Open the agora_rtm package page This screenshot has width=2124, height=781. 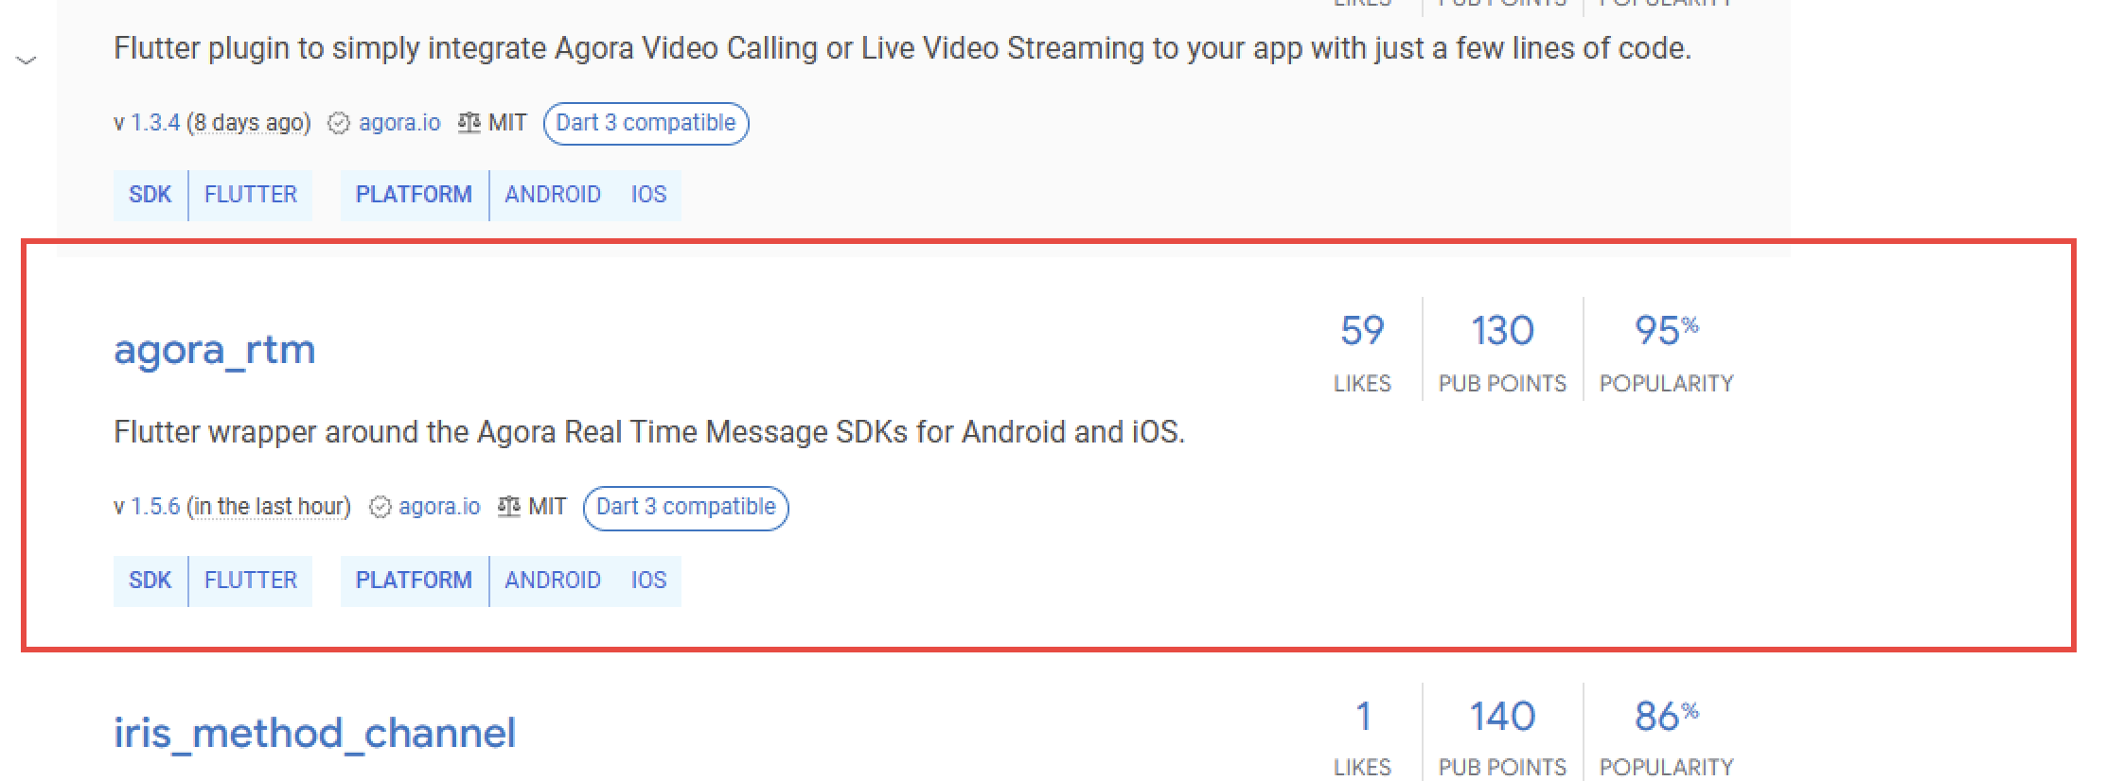(x=214, y=350)
